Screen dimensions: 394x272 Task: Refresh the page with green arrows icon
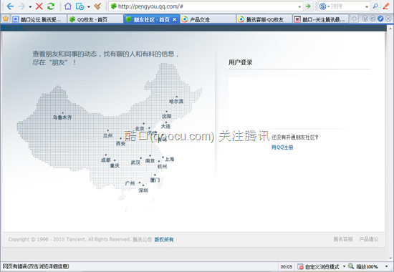click(x=51, y=6)
